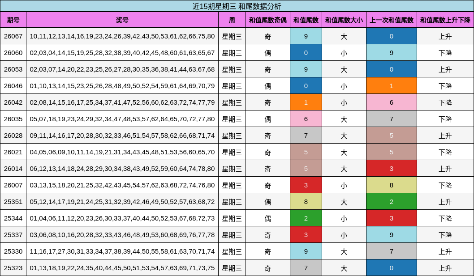
Task: Select the orange cell showing 1 for period 26042
Action: (306, 102)
